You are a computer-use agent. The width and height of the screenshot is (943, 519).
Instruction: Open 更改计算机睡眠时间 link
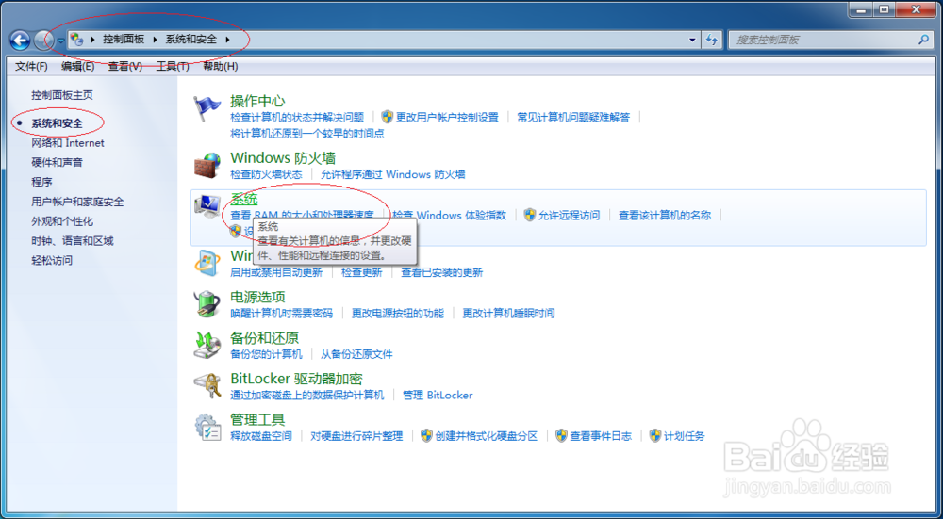[509, 313]
